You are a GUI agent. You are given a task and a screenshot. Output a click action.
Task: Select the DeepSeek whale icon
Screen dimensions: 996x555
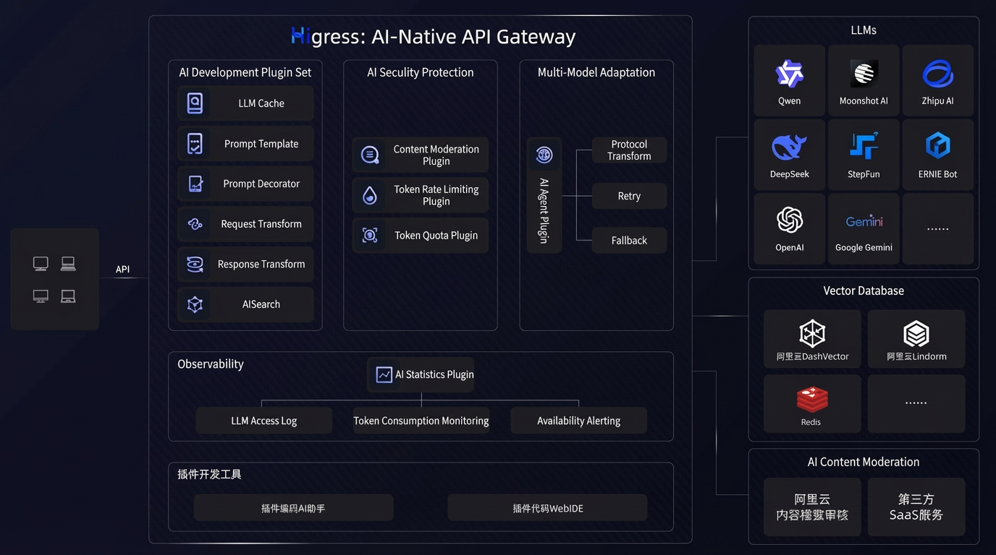click(789, 147)
